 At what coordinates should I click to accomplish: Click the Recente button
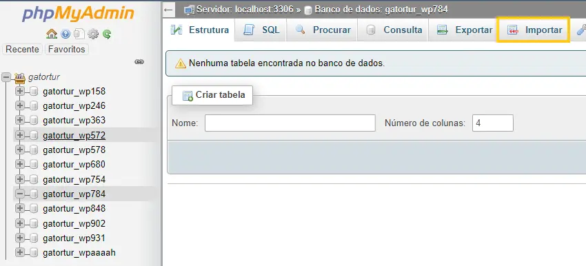pyautogui.click(x=23, y=50)
